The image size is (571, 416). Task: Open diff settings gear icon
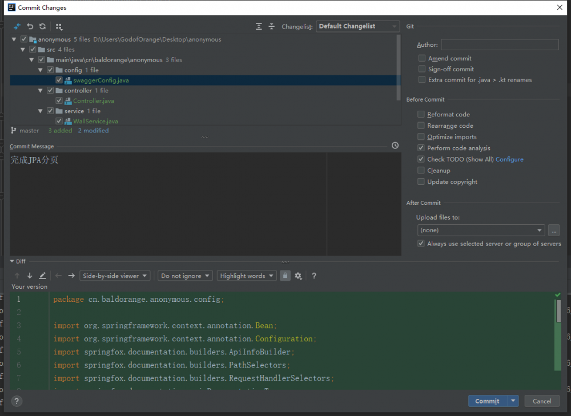pos(298,276)
